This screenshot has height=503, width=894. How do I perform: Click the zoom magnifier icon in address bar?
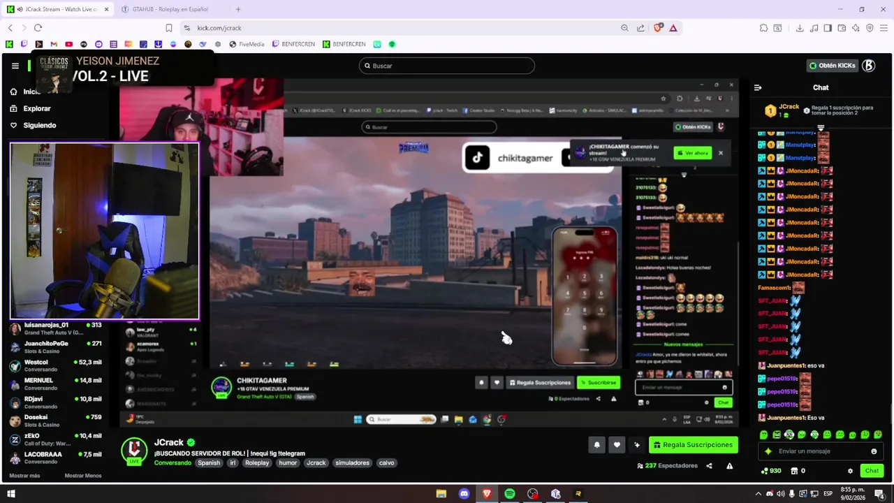(x=624, y=28)
